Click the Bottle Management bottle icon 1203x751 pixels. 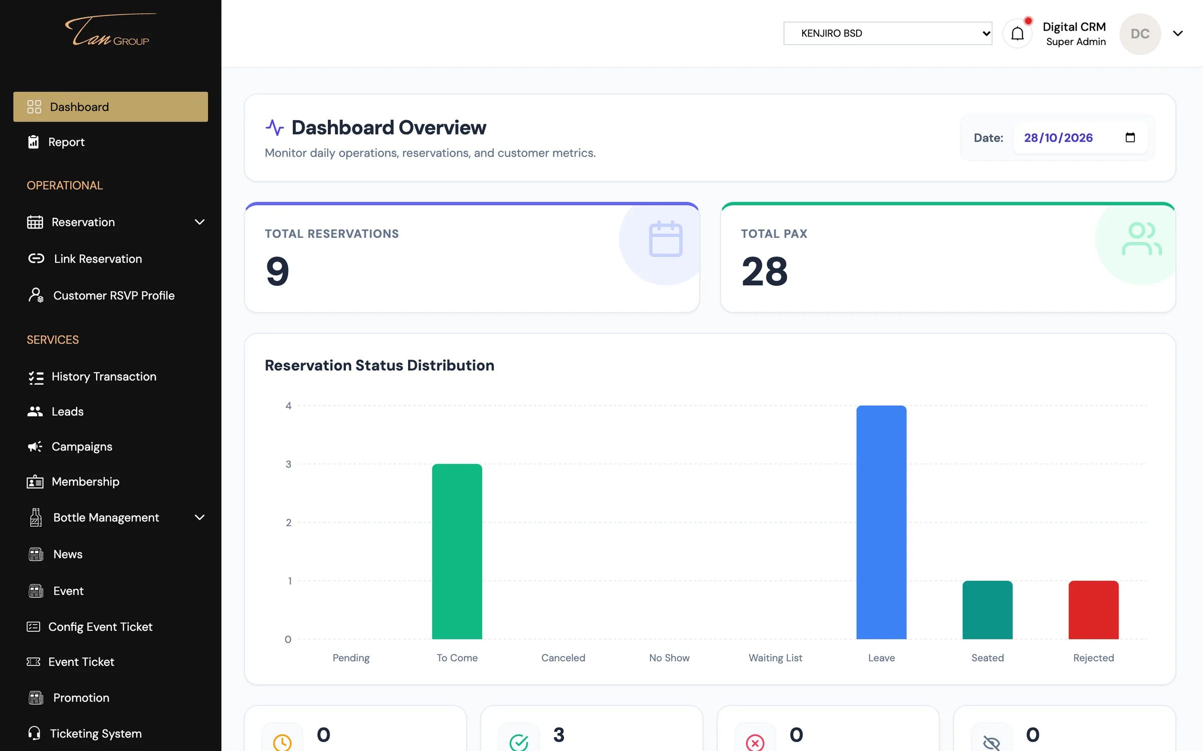36,517
